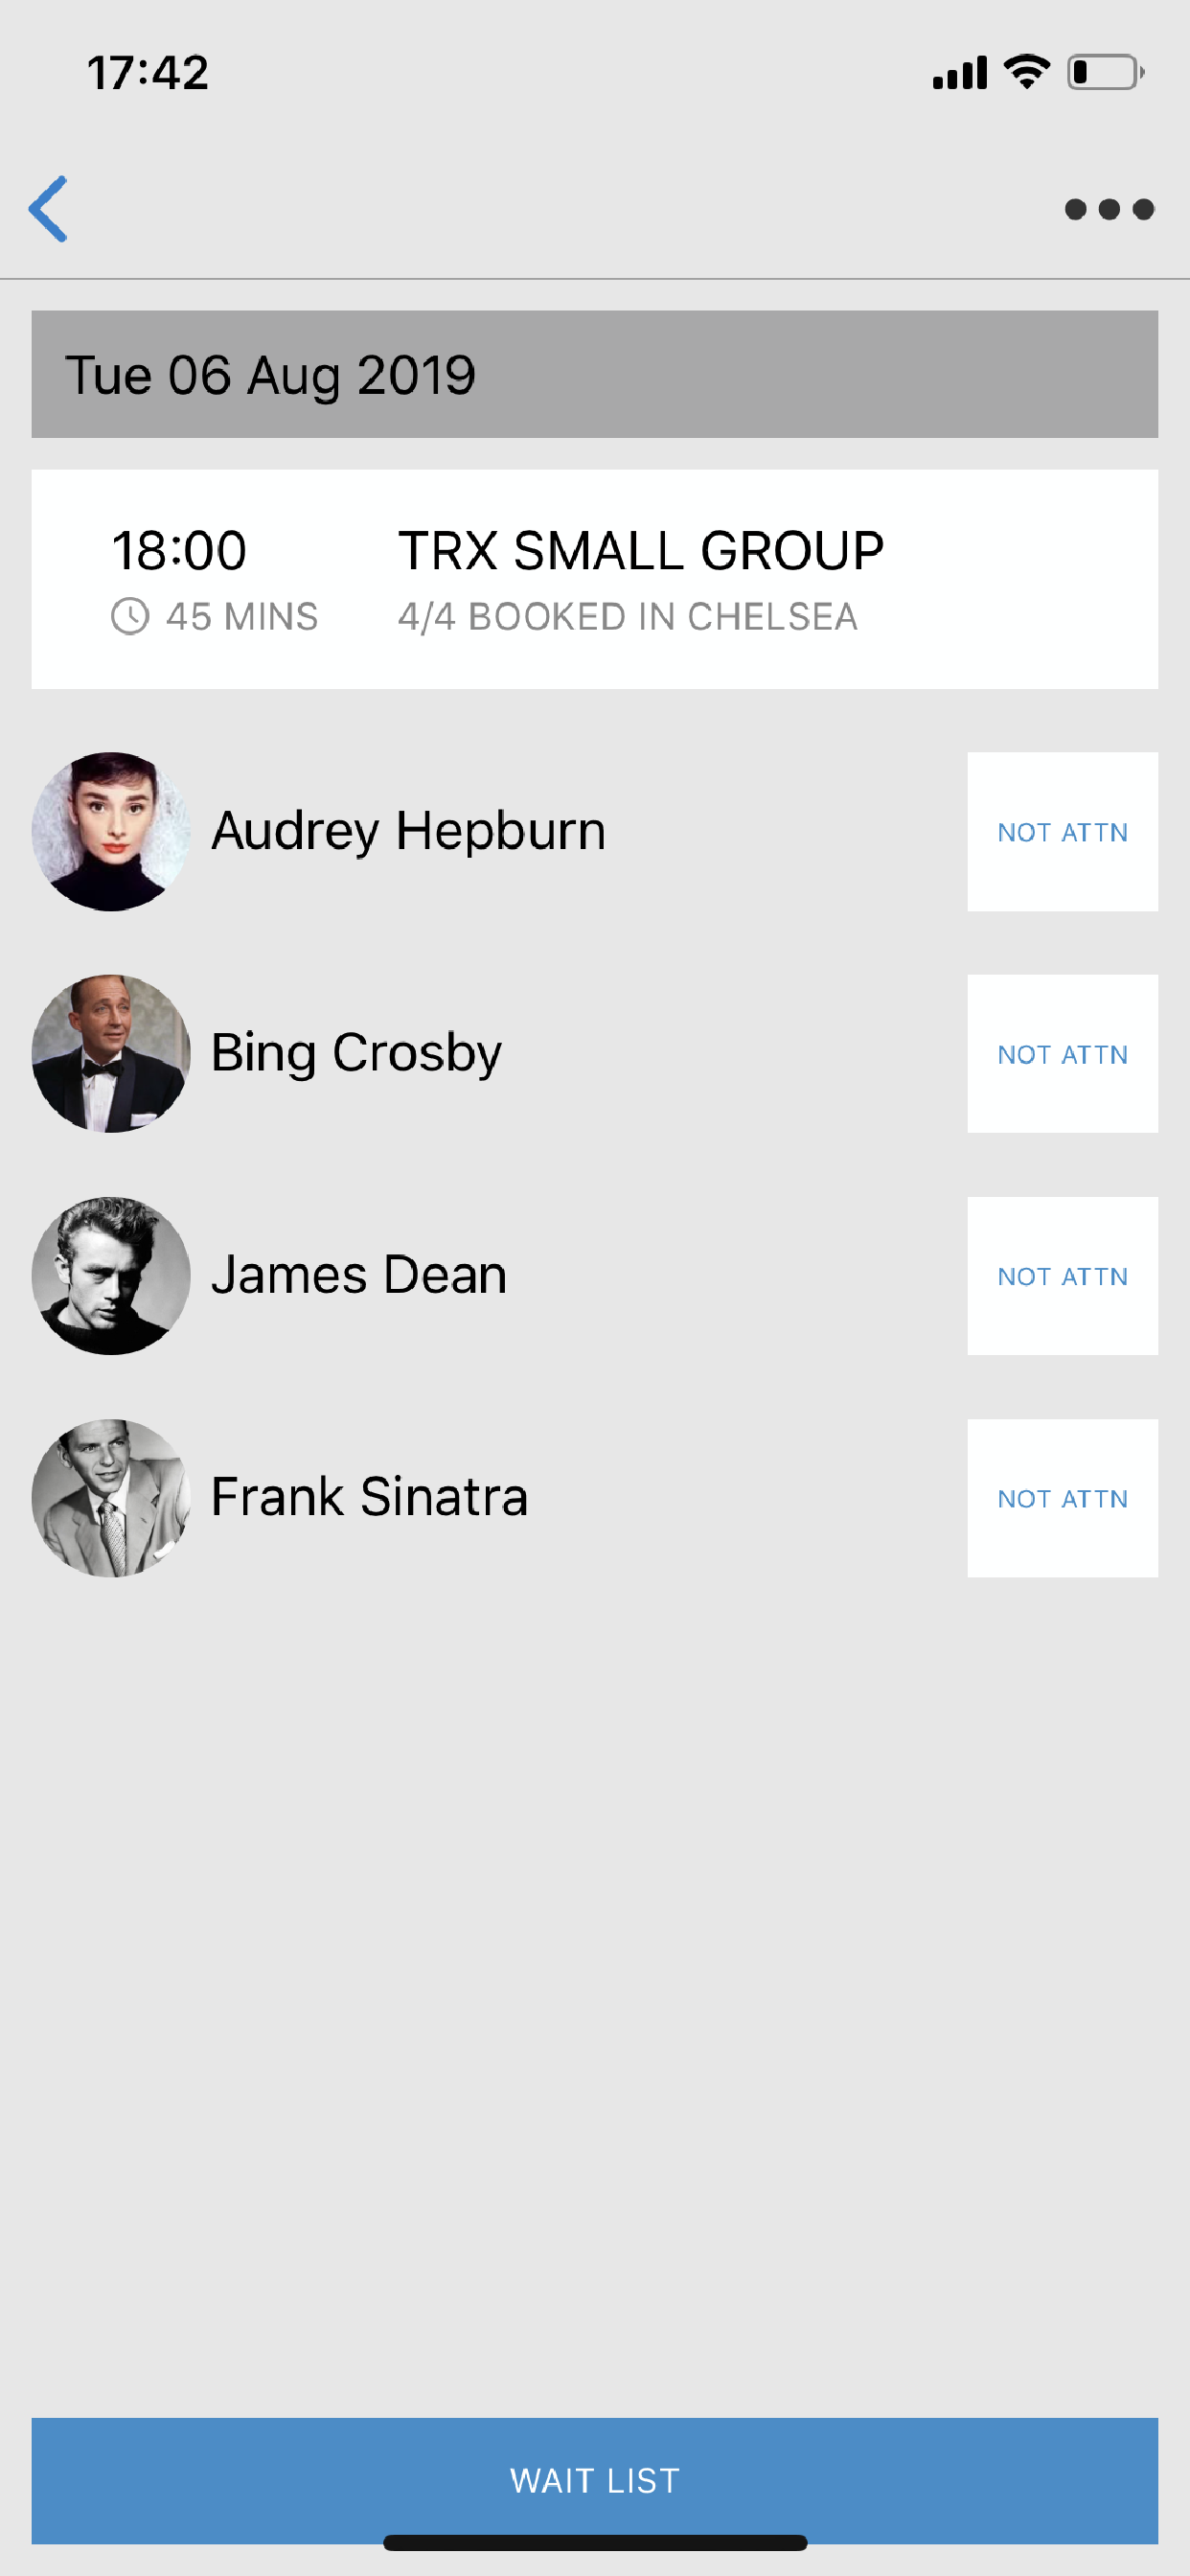Tap the clock icon beside 45 MINS
This screenshot has width=1190, height=2576.
coord(130,616)
